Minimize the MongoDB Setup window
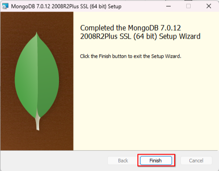 168,6
